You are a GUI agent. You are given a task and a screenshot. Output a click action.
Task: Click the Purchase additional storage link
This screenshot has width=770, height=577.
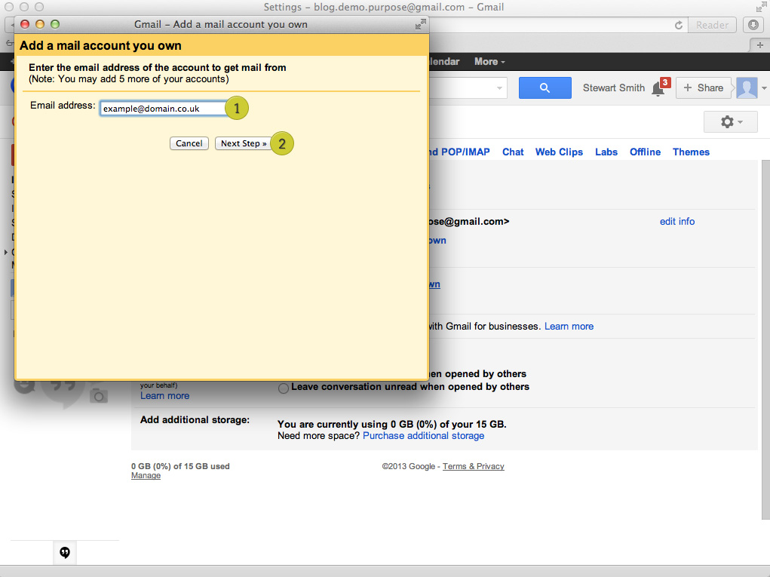pos(423,435)
